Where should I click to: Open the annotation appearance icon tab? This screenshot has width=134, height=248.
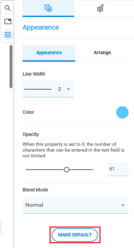click(48, 9)
